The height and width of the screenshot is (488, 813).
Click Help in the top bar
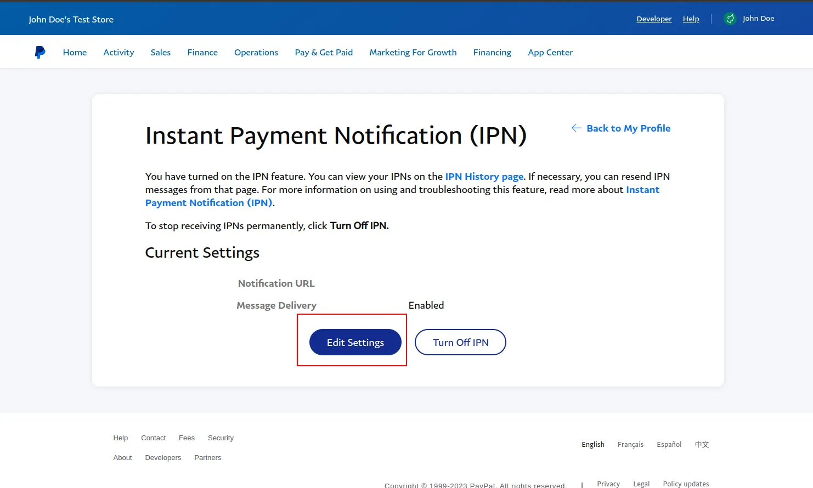tap(691, 18)
